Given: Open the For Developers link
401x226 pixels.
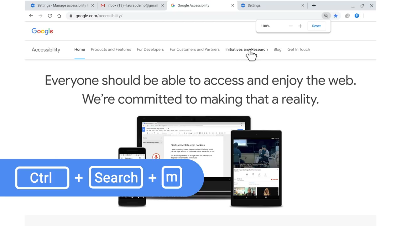Looking at the screenshot, I should click(150, 49).
